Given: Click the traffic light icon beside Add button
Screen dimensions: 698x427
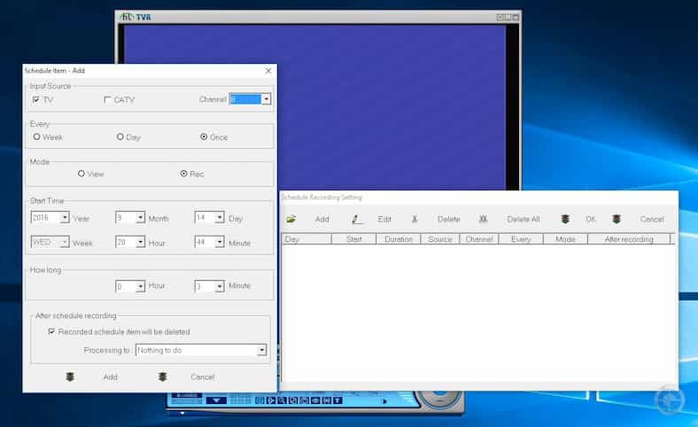Looking at the screenshot, I should click(70, 377).
